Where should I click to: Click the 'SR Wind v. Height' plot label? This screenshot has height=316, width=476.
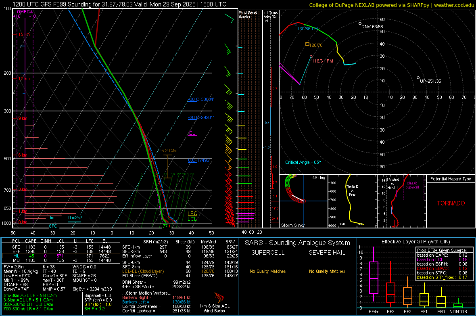click(393, 184)
